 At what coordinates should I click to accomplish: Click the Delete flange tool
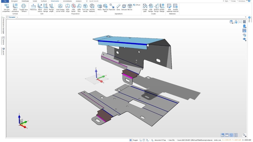click(x=162, y=8)
